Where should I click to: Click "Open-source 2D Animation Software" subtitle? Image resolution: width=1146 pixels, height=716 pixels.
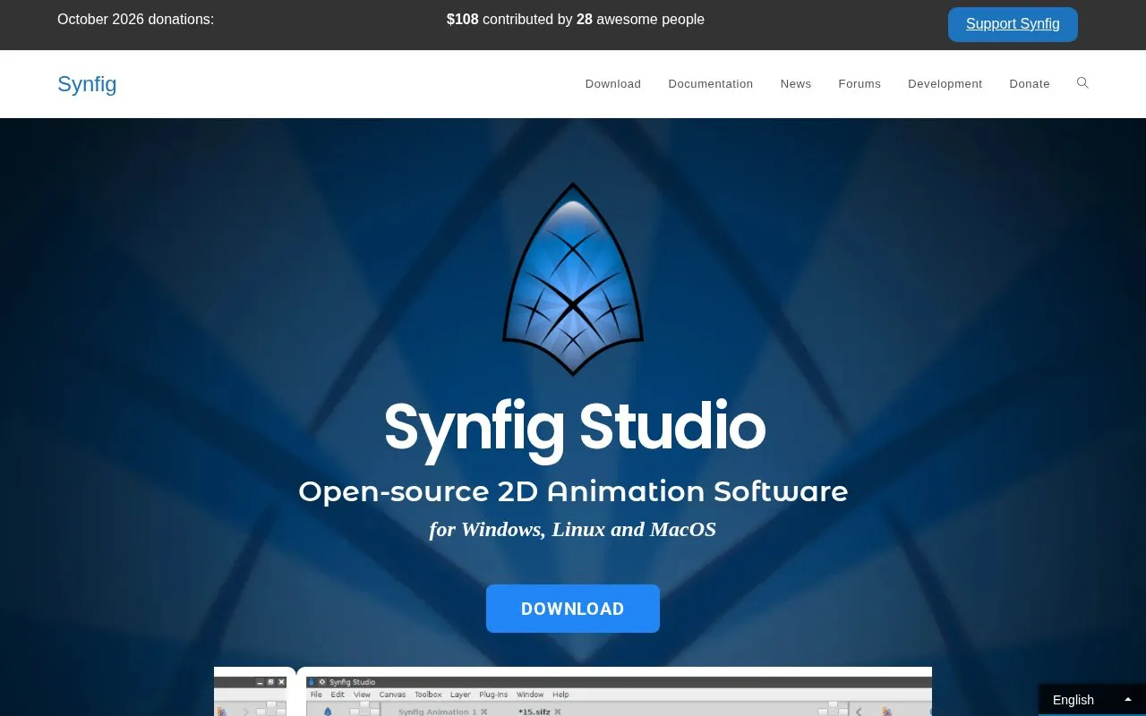(573, 491)
